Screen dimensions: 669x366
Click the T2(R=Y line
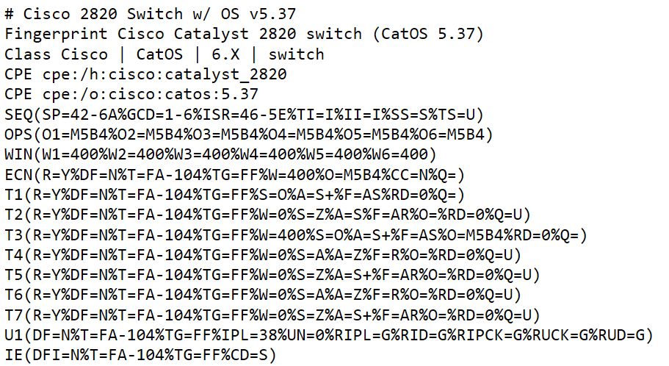[267, 215]
